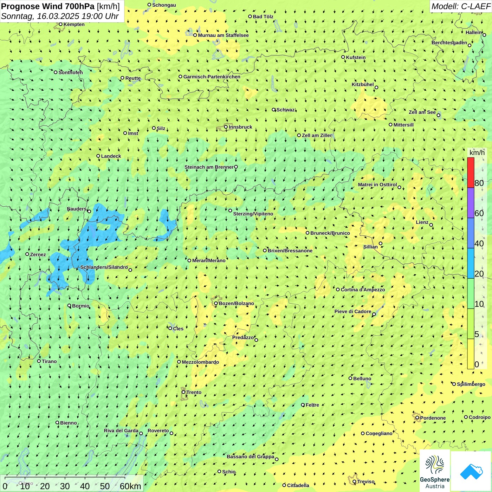Click the 'Imst' city label

point(133,134)
